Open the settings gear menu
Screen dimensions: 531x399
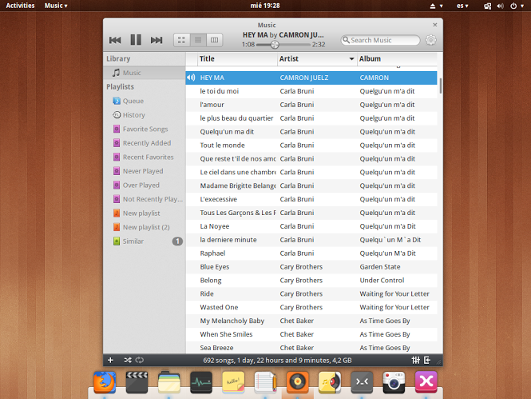[x=430, y=40]
